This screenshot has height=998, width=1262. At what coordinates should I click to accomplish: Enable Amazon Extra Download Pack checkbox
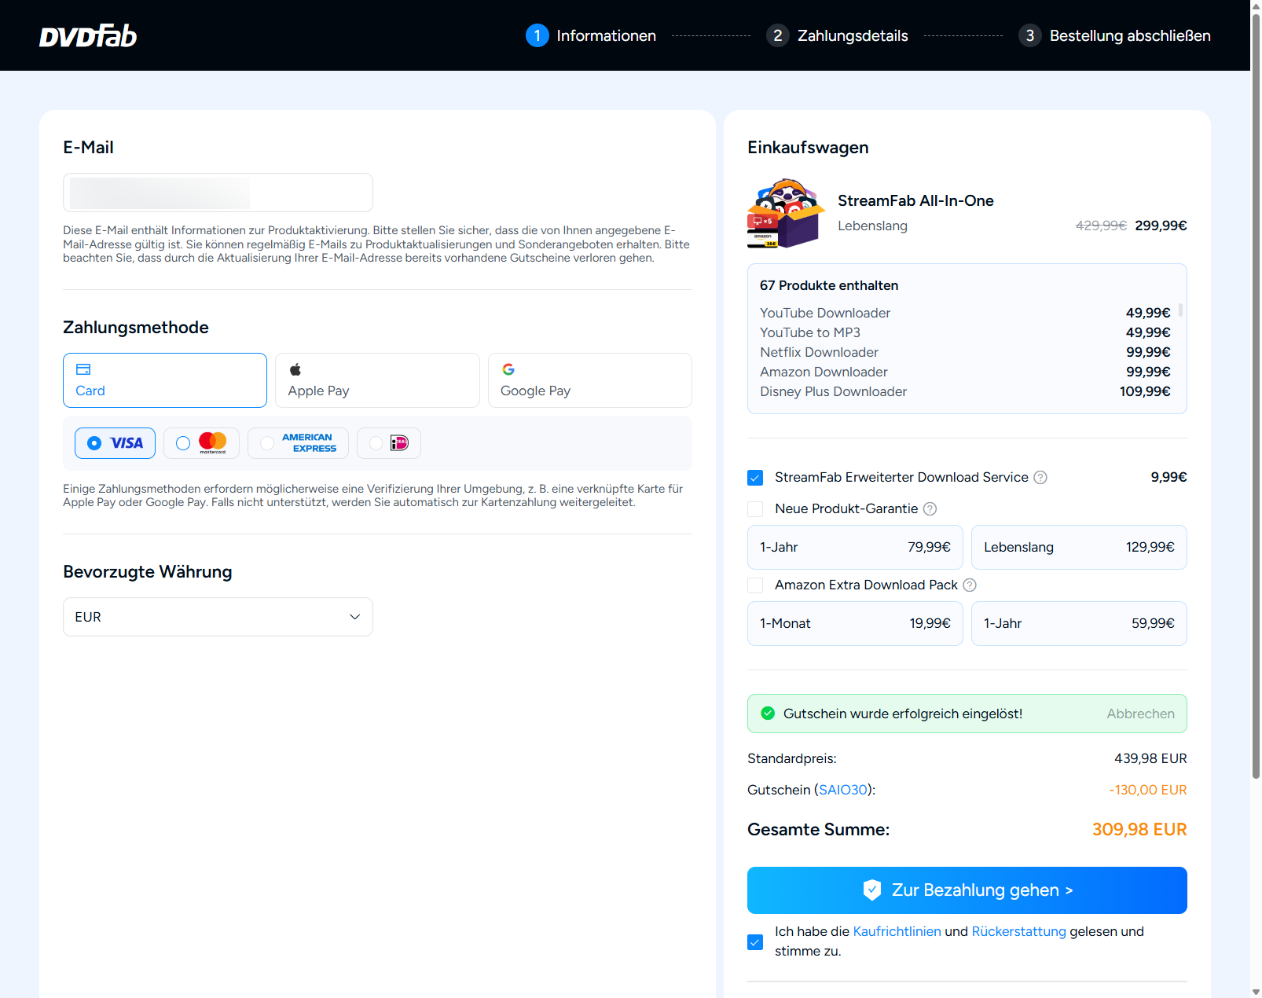[755, 585]
